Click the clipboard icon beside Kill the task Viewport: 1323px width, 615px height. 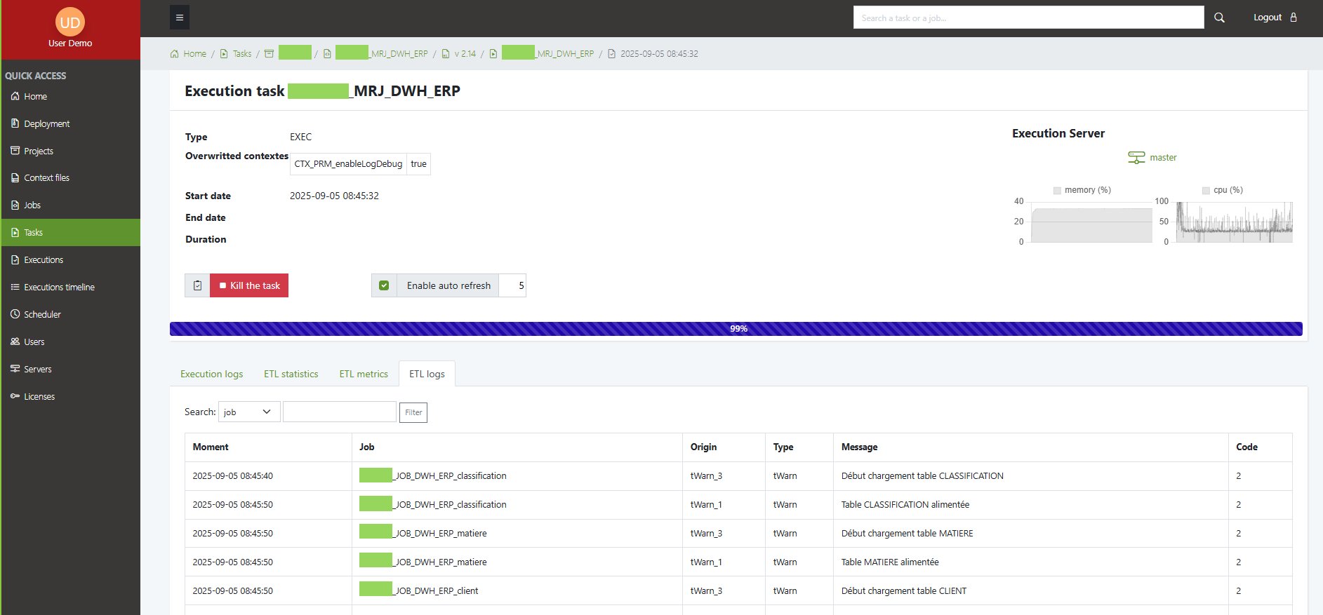click(197, 285)
